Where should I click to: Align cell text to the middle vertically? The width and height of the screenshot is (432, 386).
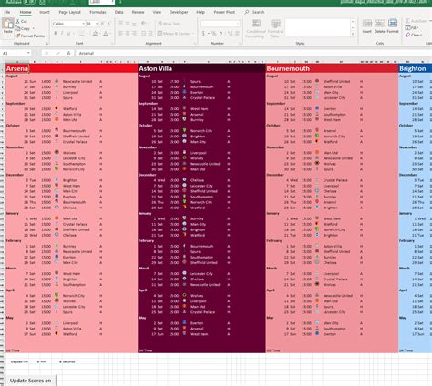pos(128,24)
